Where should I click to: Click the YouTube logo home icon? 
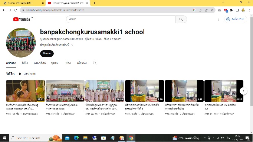pyautogui.click(x=22, y=19)
